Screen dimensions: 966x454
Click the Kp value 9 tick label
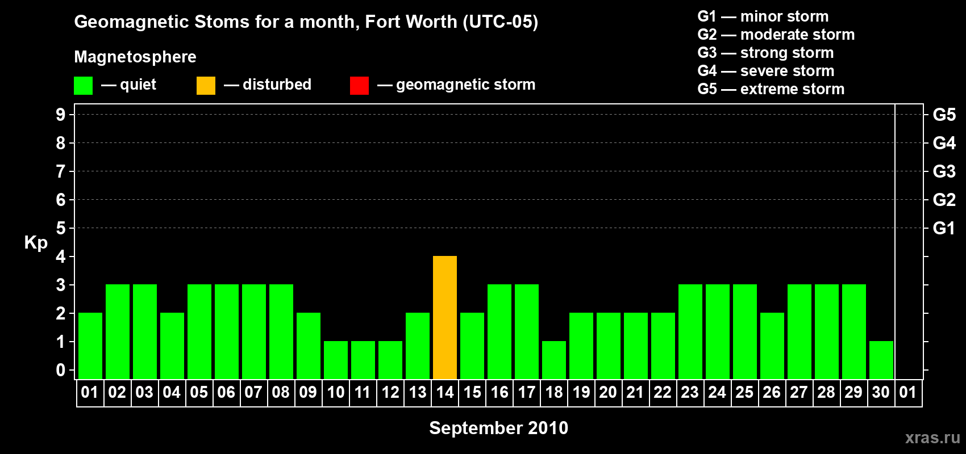[61, 115]
